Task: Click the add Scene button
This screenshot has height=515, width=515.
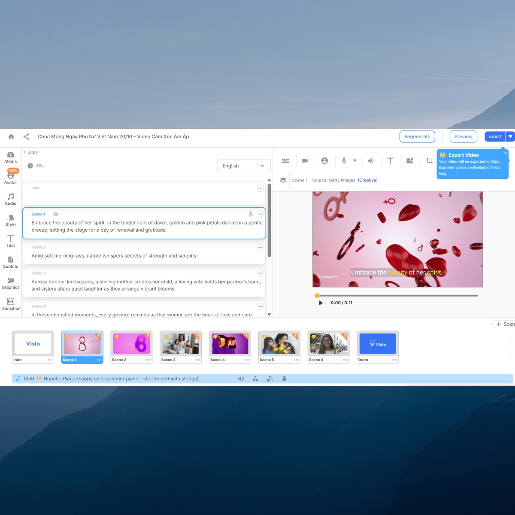Action: [504, 324]
